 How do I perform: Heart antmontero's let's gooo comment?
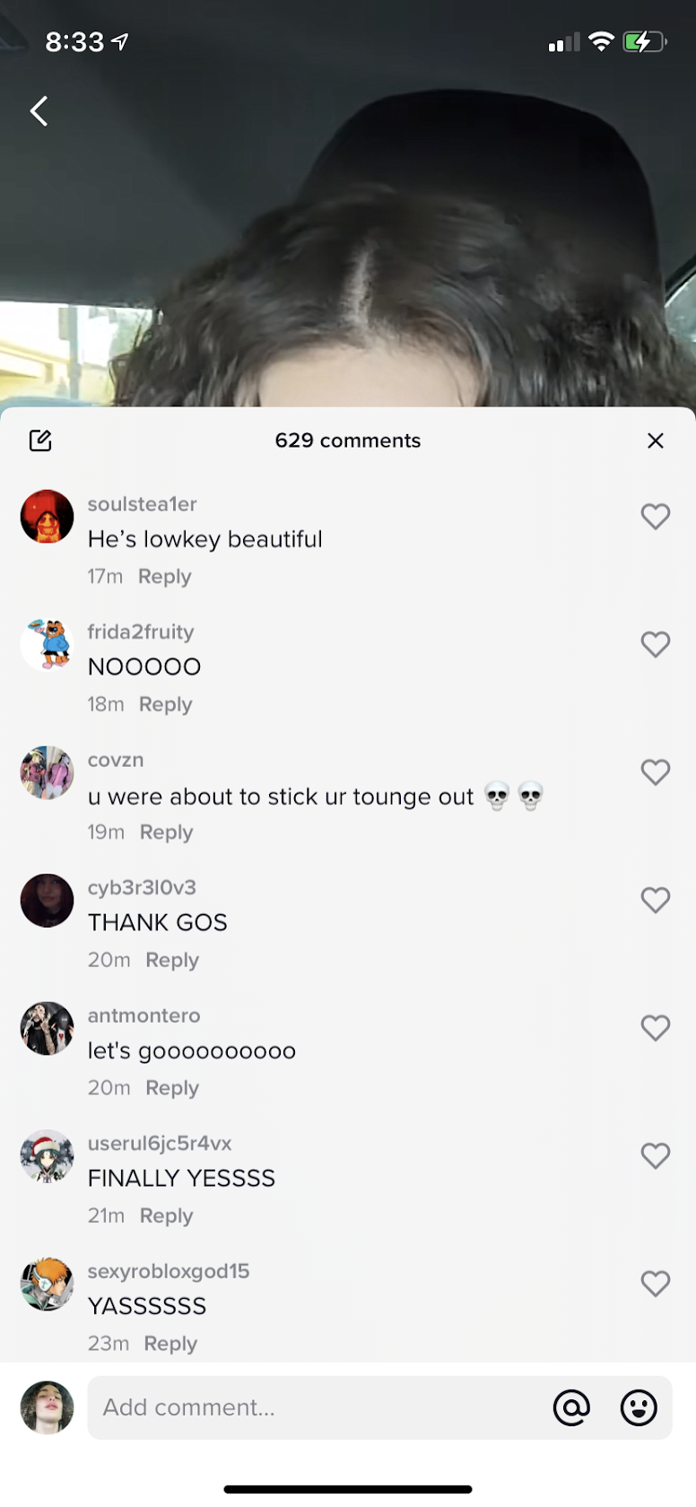(656, 1027)
